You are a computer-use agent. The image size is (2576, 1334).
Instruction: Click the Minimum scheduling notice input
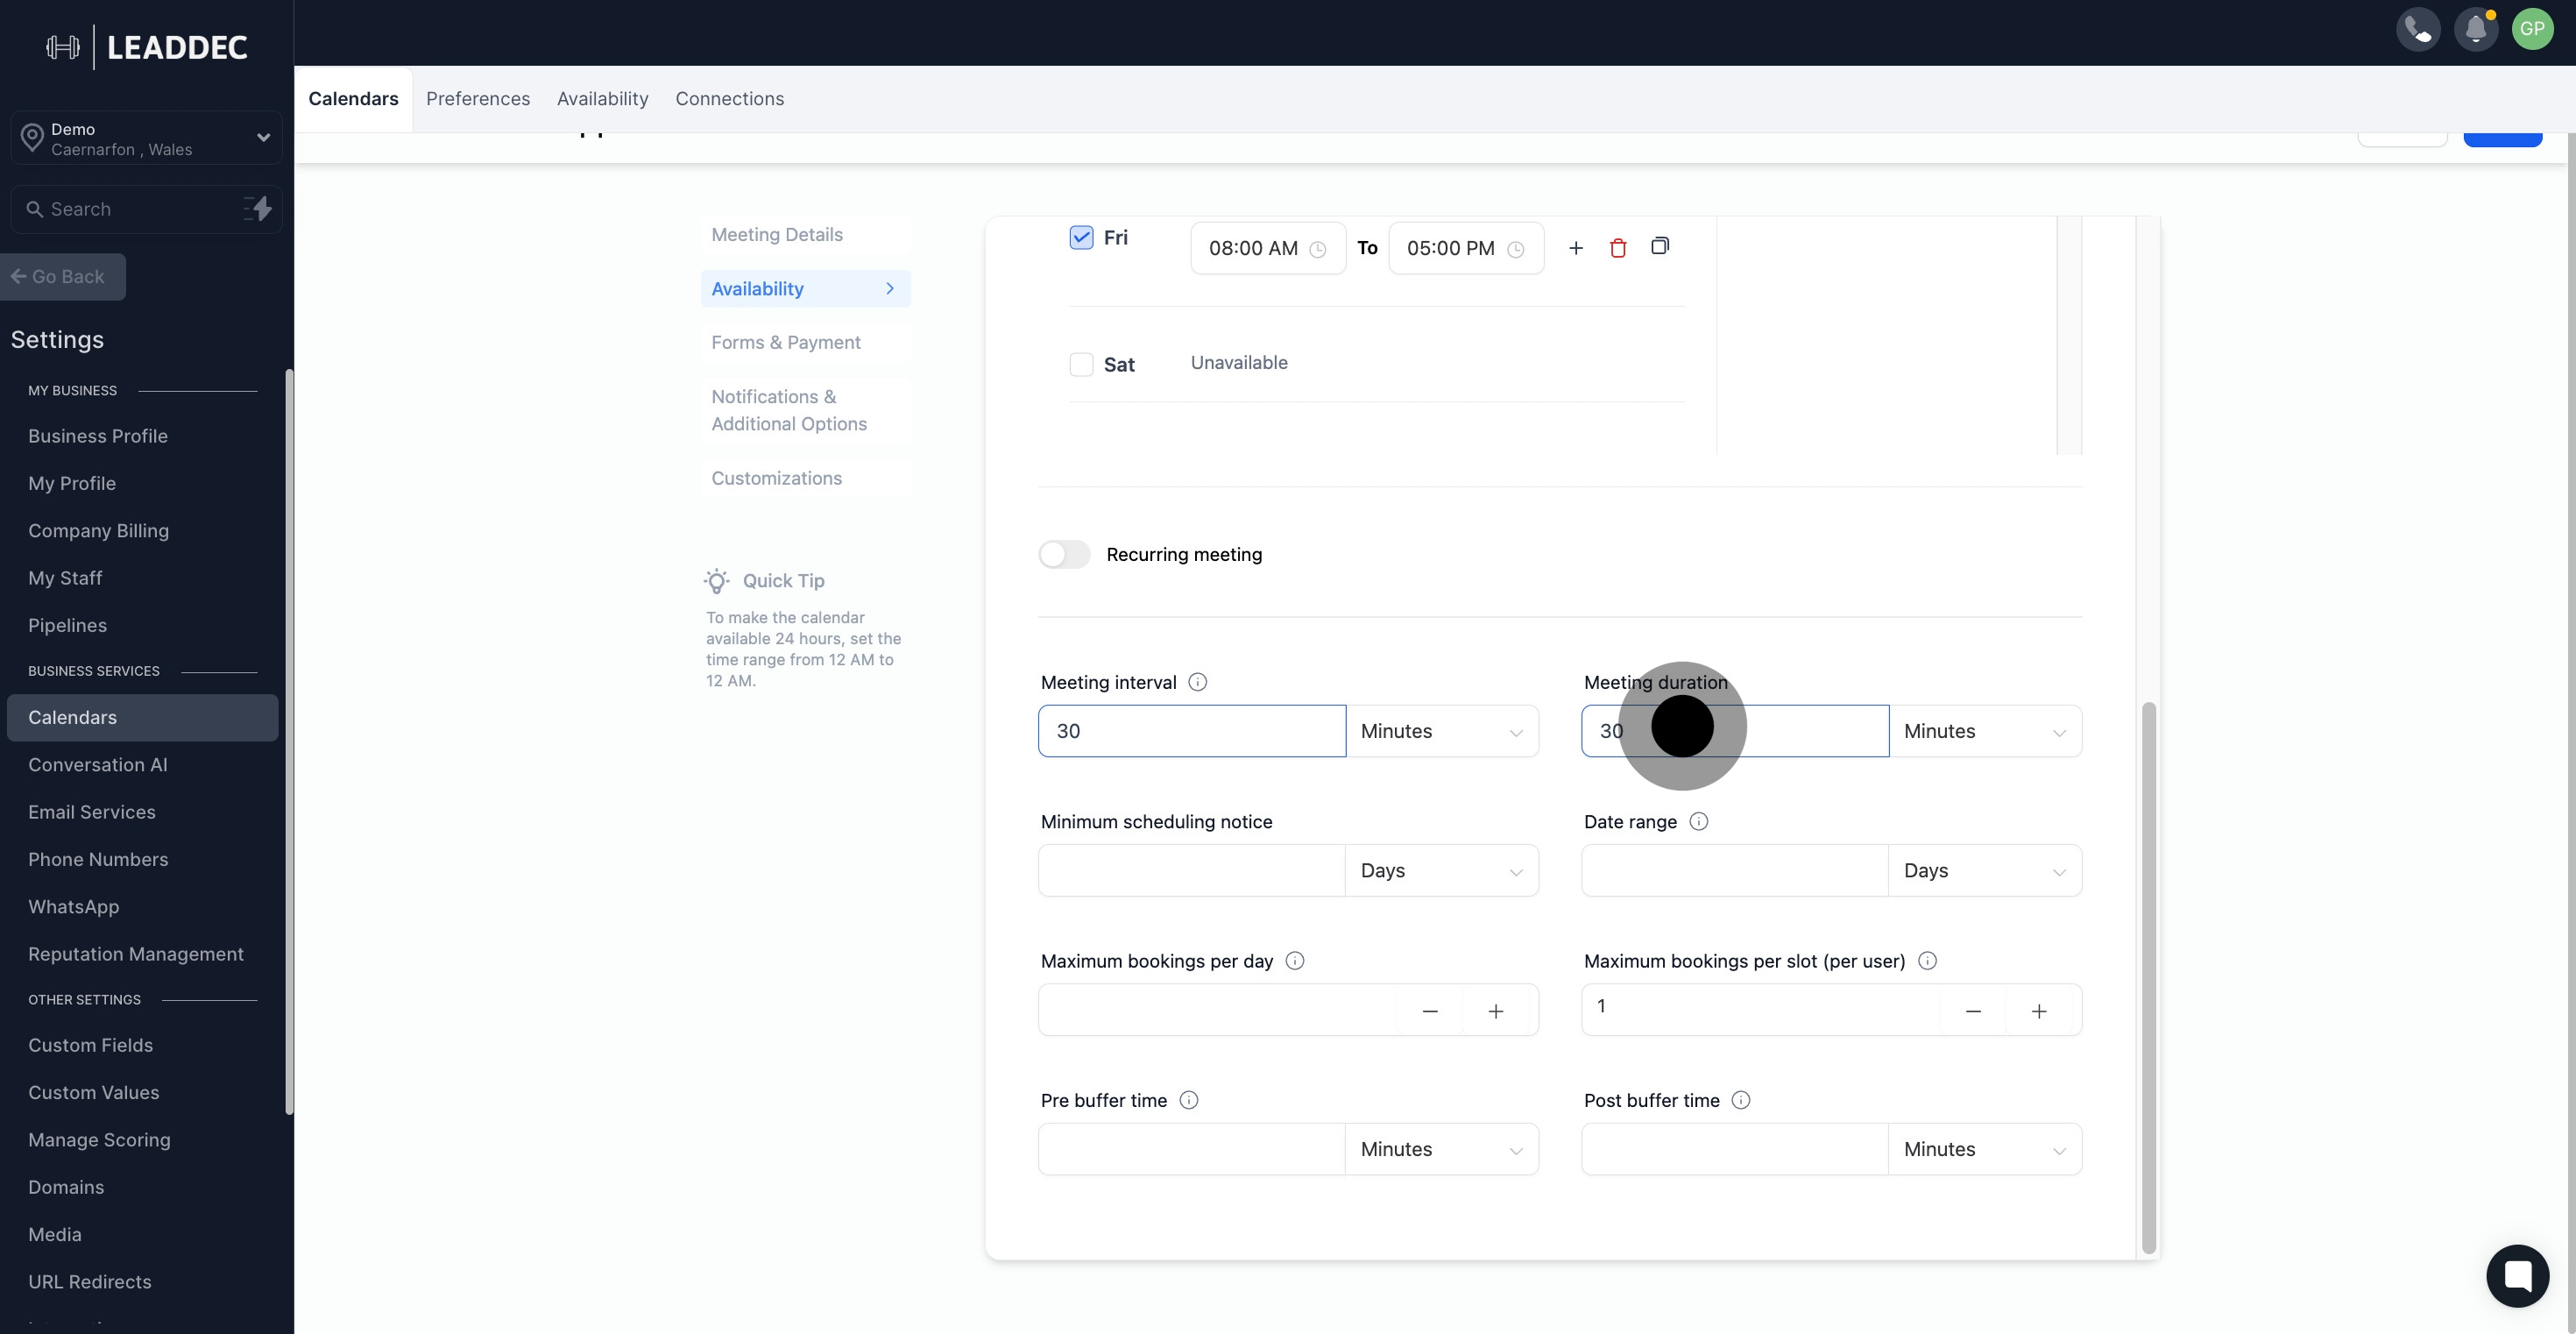(x=1191, y=870)
